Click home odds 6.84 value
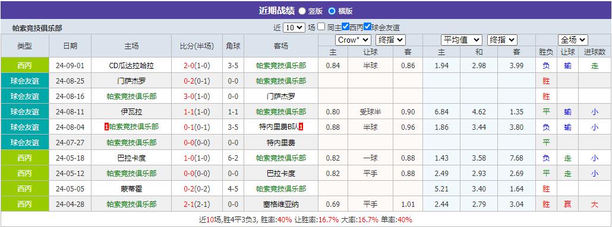The height and width of the screenshot is (227, 612). click(x=441, y=112)
